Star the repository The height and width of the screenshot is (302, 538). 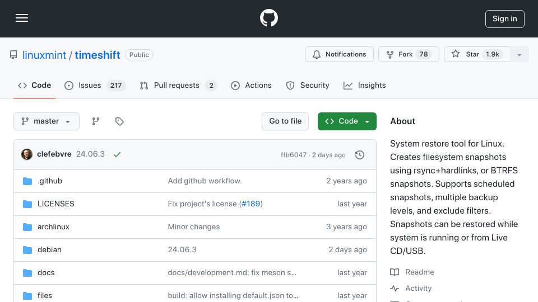pyautogui.click(x=477, y=54)
